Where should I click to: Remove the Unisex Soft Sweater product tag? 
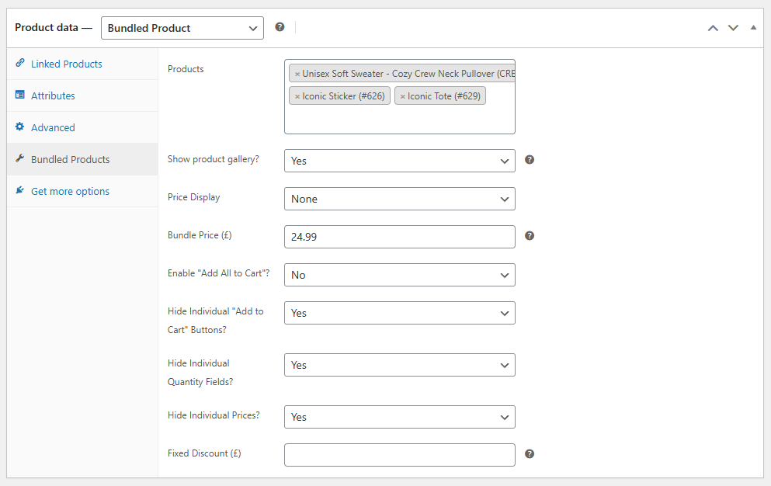[297, 74]
